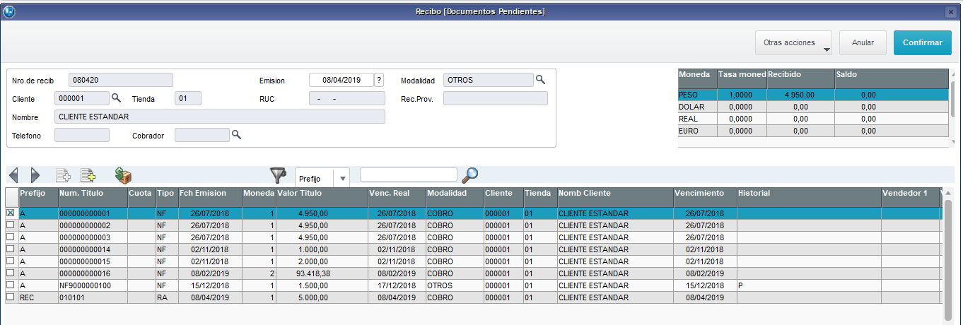Click the Telefono field
The image size is (963, 325).
(x=82, y=135)
